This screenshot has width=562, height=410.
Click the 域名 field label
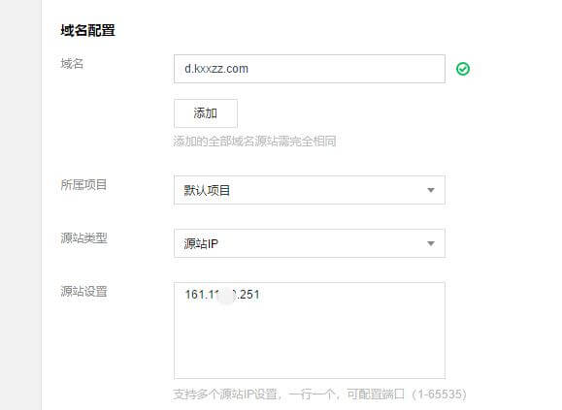coord(72,64)
